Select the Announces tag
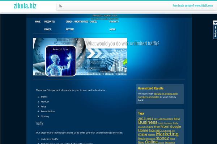 166,119
